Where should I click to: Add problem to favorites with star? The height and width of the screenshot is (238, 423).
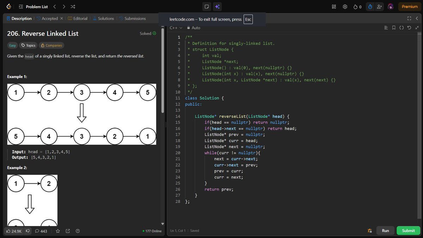click(58, 231)
